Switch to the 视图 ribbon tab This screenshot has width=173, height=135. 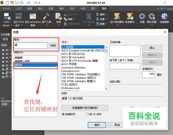(51, 9)
